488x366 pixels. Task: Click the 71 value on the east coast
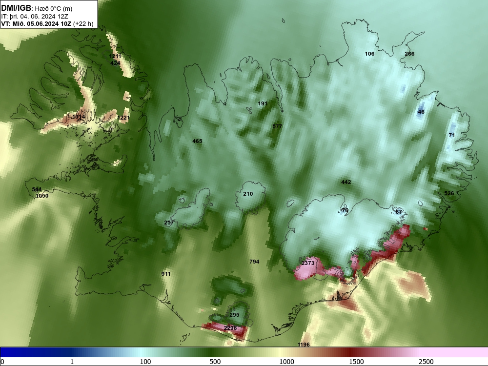[x=451, y=135]
